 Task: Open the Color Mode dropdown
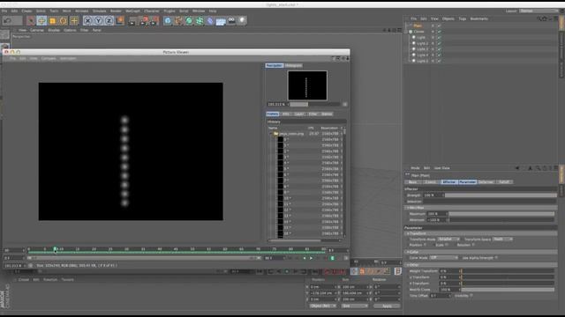click(x=443, y=258)
